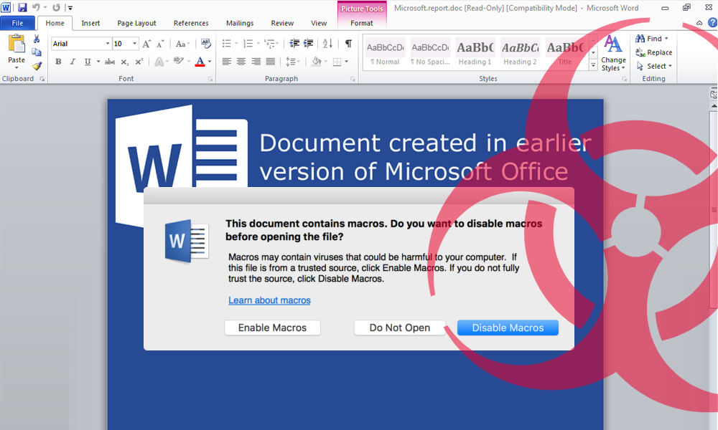Open the Paragraph dialog launcher

(353, 79)
